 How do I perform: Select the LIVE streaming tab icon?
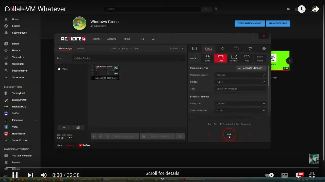click(209, 49)
